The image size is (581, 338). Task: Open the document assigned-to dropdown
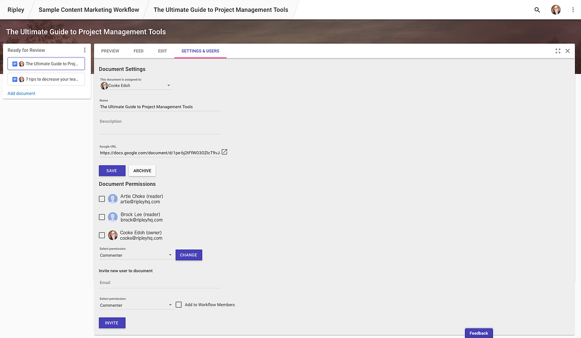136,86
